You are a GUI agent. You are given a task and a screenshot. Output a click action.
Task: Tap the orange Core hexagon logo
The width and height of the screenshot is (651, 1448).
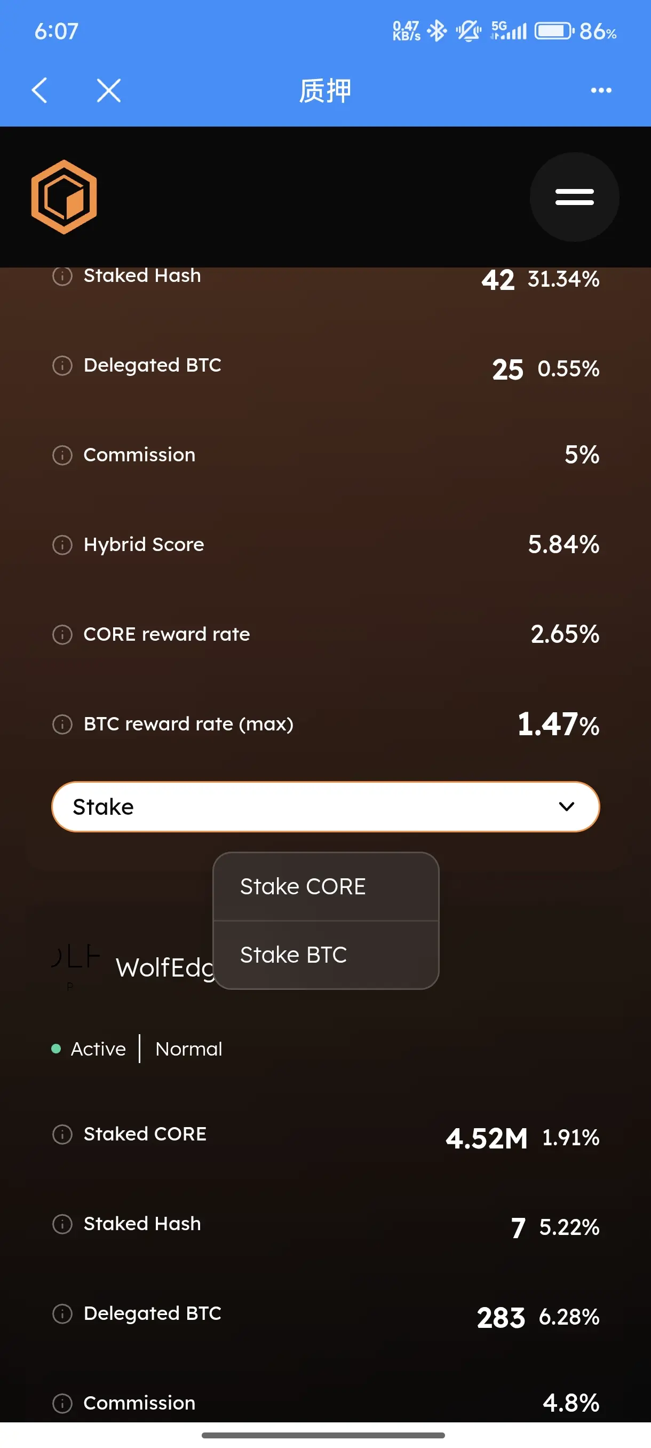64,196
